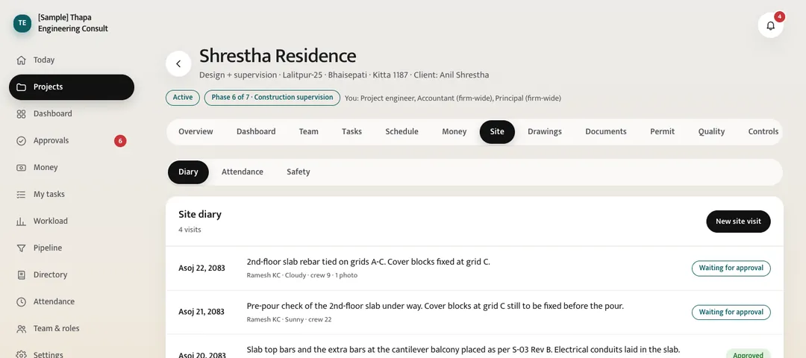This screenshot has width=806, height=358.
Task: Open the project Money tab
Action: click(454, 131)
